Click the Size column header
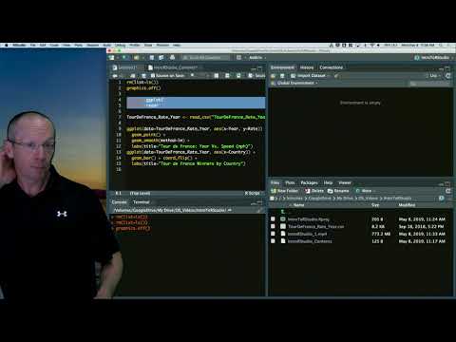This screenshot has width=456, height=342. (375, 205)
